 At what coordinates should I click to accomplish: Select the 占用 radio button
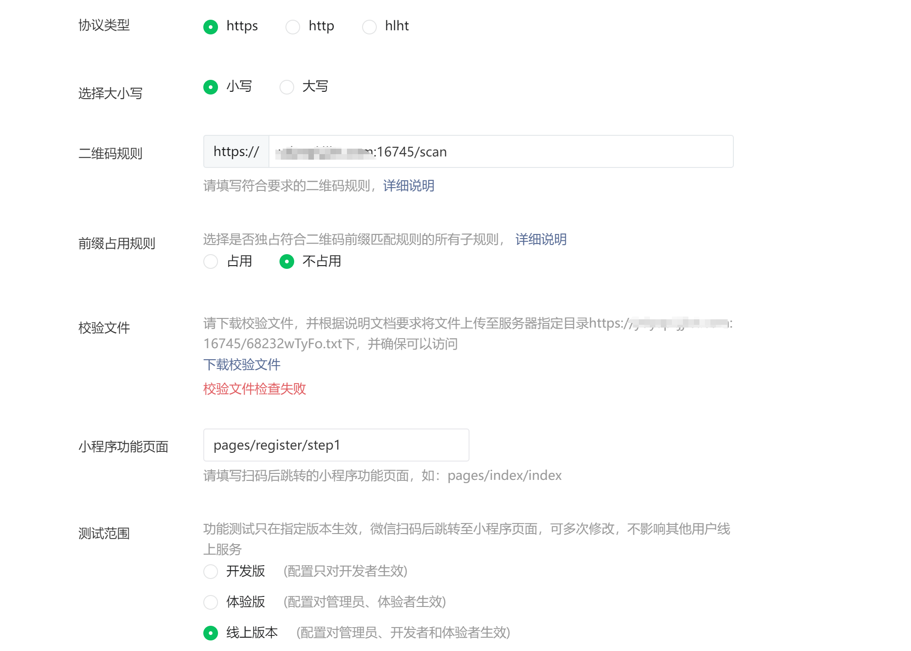click(211, 262)
